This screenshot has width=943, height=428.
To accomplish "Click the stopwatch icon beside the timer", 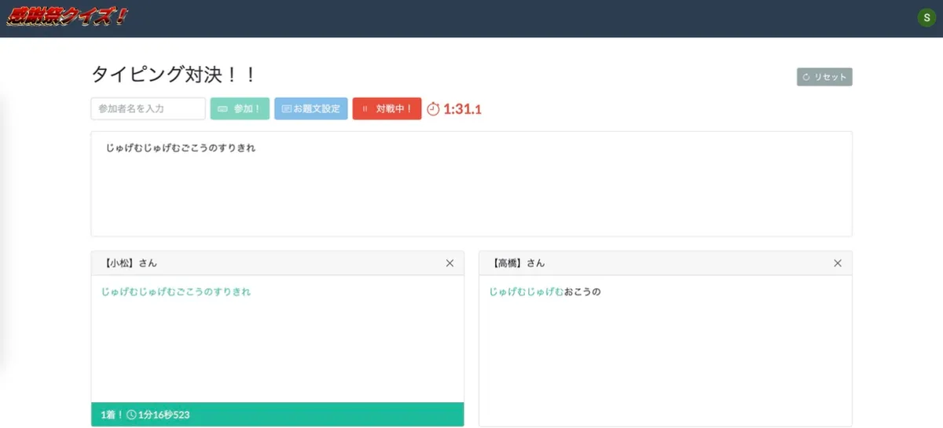I will pos(433,108).
